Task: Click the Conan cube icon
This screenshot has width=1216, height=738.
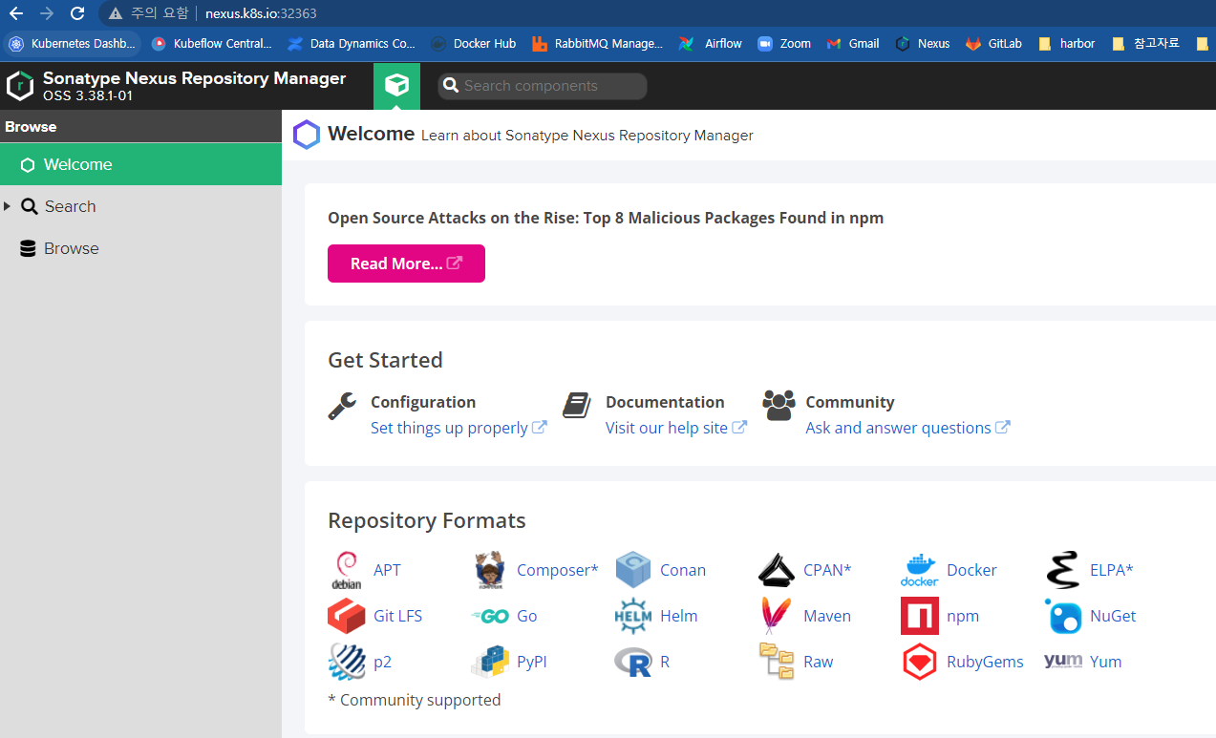Action: click(x=633, y=570)
